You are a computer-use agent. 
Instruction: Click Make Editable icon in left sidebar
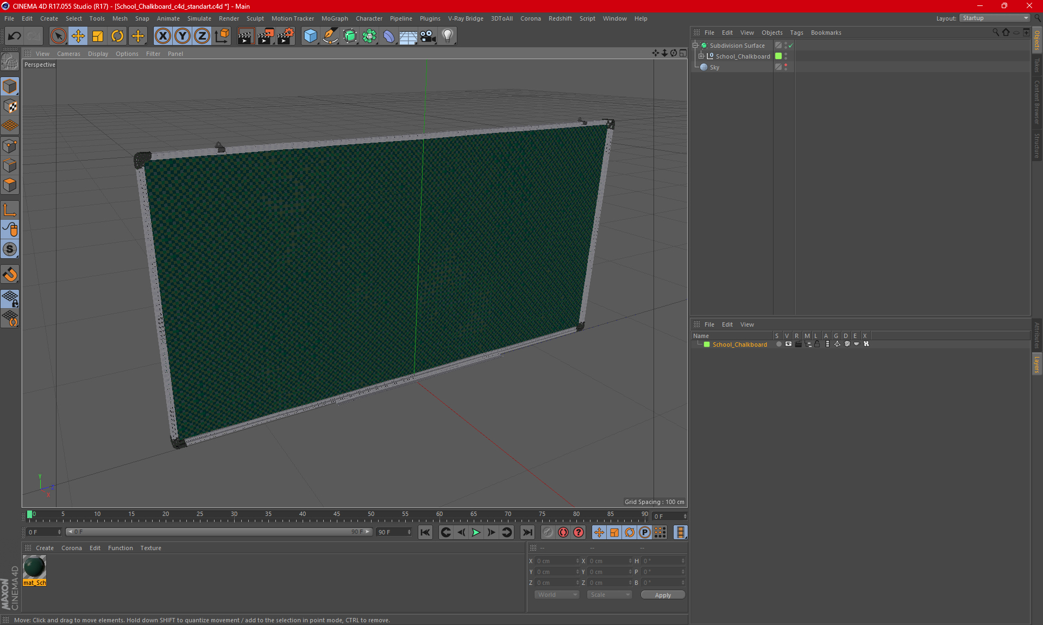coord(10,61)
